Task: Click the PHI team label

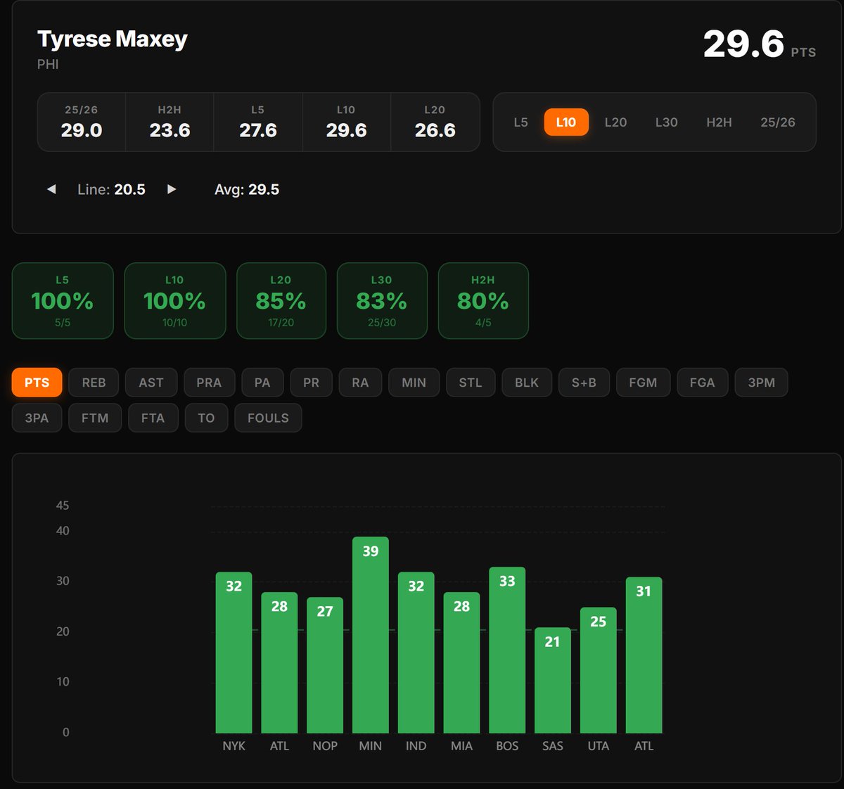Action: pyautogui.click(x=48, y=64)
